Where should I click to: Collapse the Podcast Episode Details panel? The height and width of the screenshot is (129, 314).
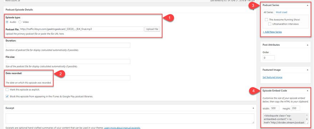[x=253, y=10]
